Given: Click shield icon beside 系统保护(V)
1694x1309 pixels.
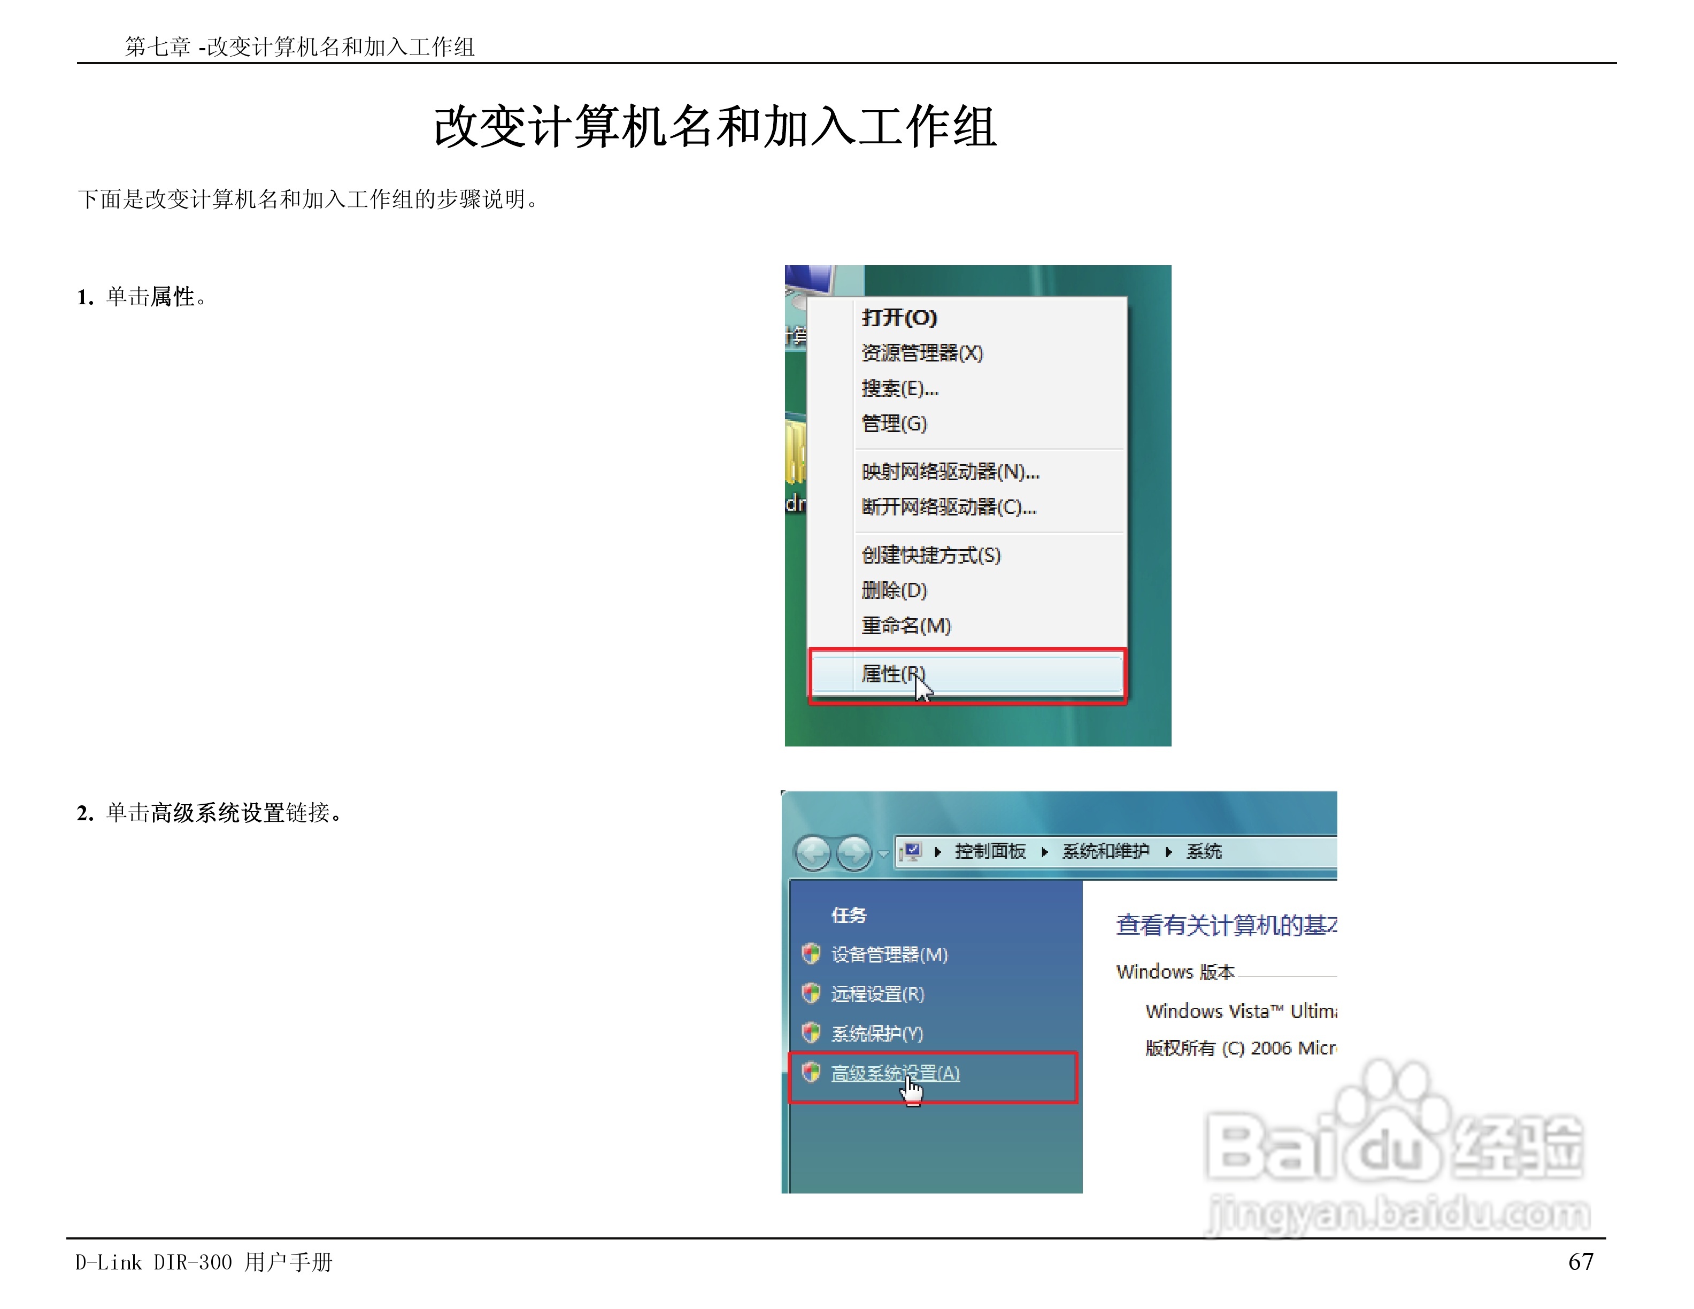Looking at the screenshot, I should [811, 1032].
